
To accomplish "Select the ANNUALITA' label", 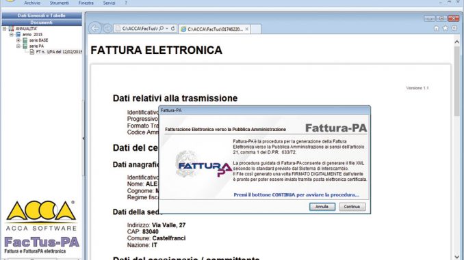I will coord(26,29).
